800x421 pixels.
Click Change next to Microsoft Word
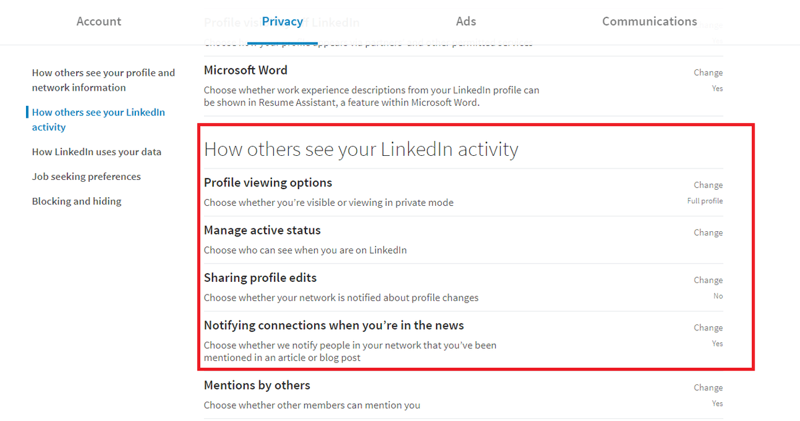(x=708, y=72)
